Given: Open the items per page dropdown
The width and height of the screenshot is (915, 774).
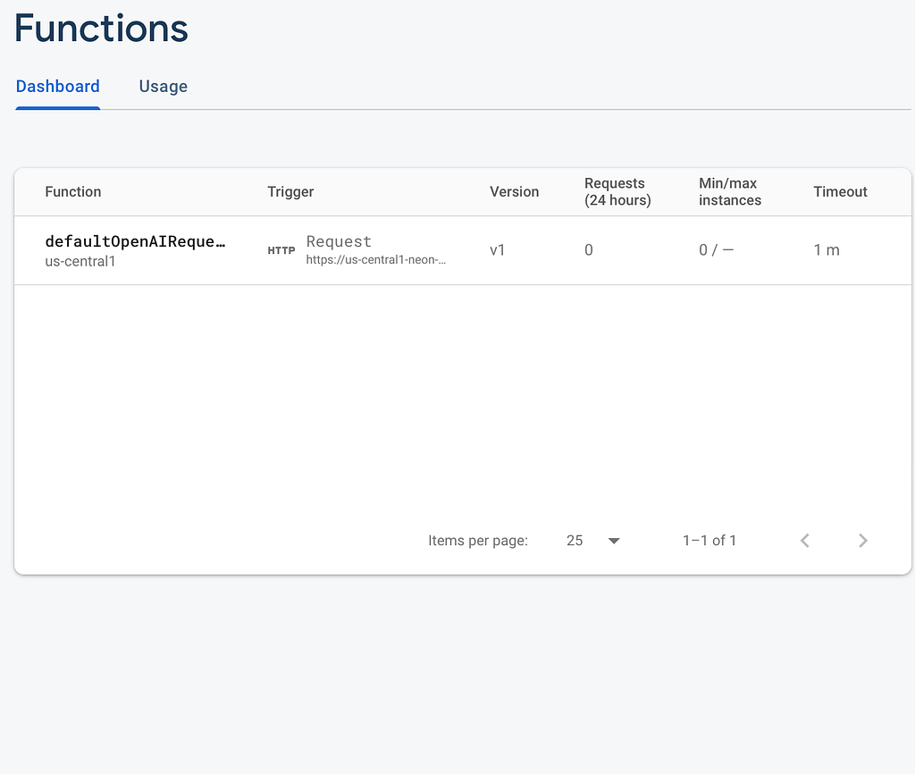Looking at the screenshot, I should coord(614,541).
